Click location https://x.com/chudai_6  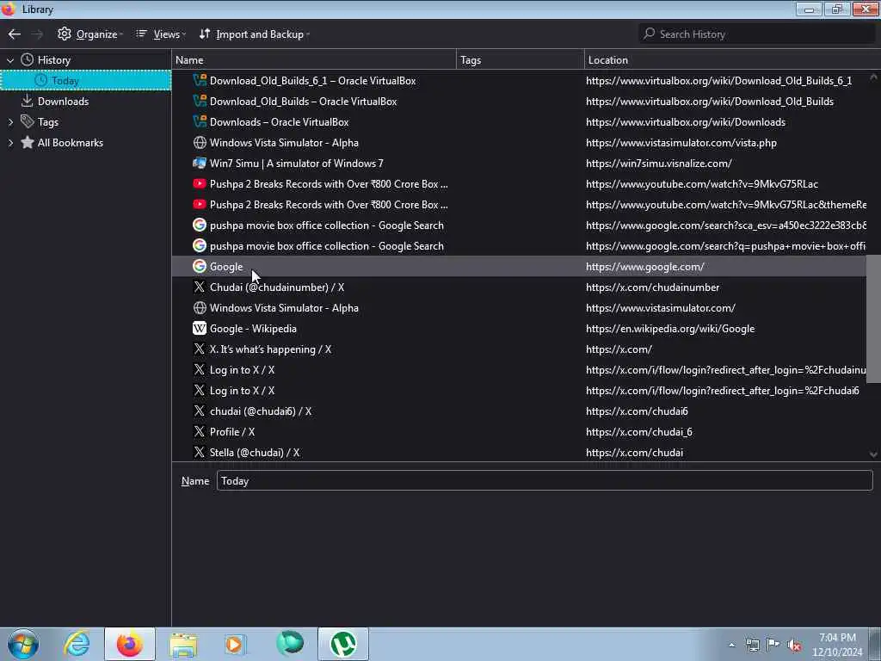pyautogui.click(x=639, y=432)
